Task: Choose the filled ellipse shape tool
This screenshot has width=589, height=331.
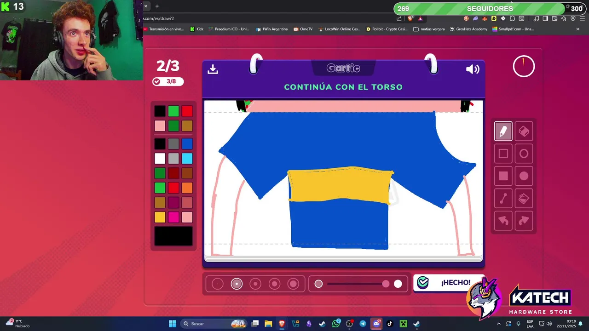Action: pyautogui.click(x=524, y=176)
